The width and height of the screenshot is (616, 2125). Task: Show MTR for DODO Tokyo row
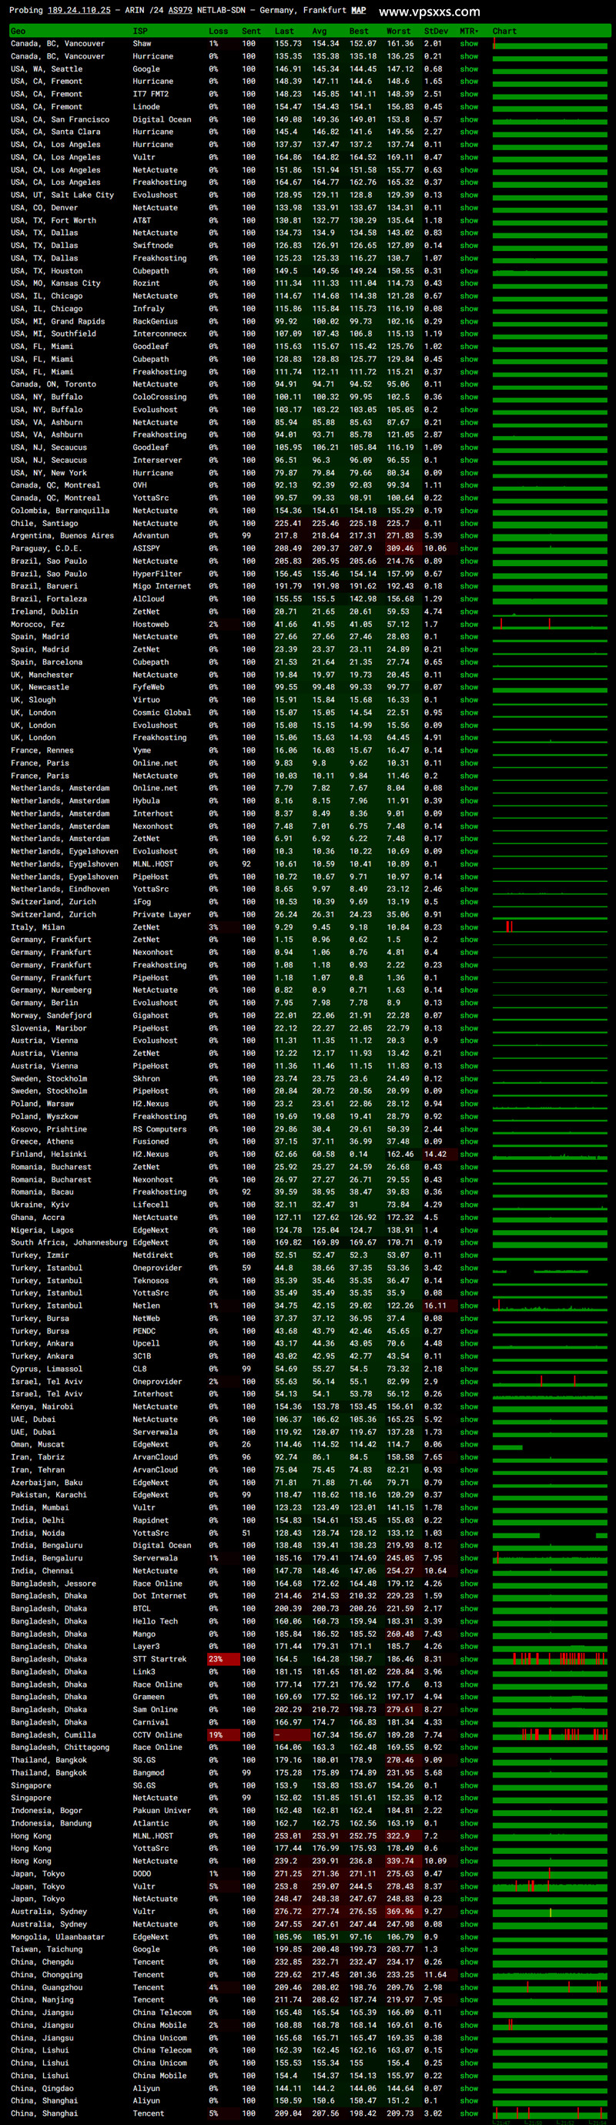(x=468, y=1873)
